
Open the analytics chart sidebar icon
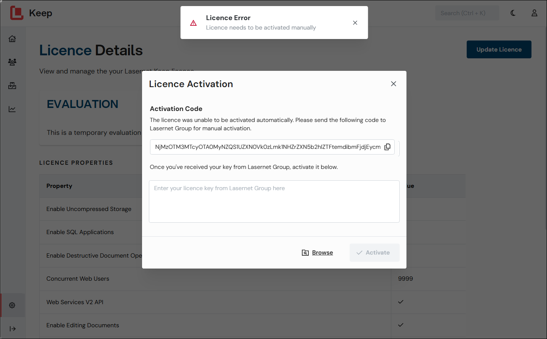pos(12,109)
